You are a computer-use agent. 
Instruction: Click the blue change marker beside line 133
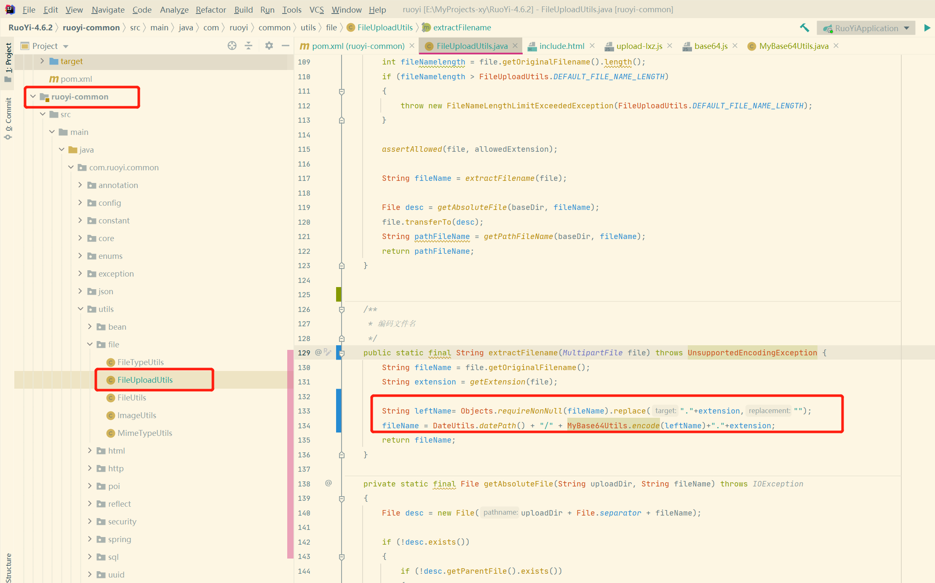[339, 411]
